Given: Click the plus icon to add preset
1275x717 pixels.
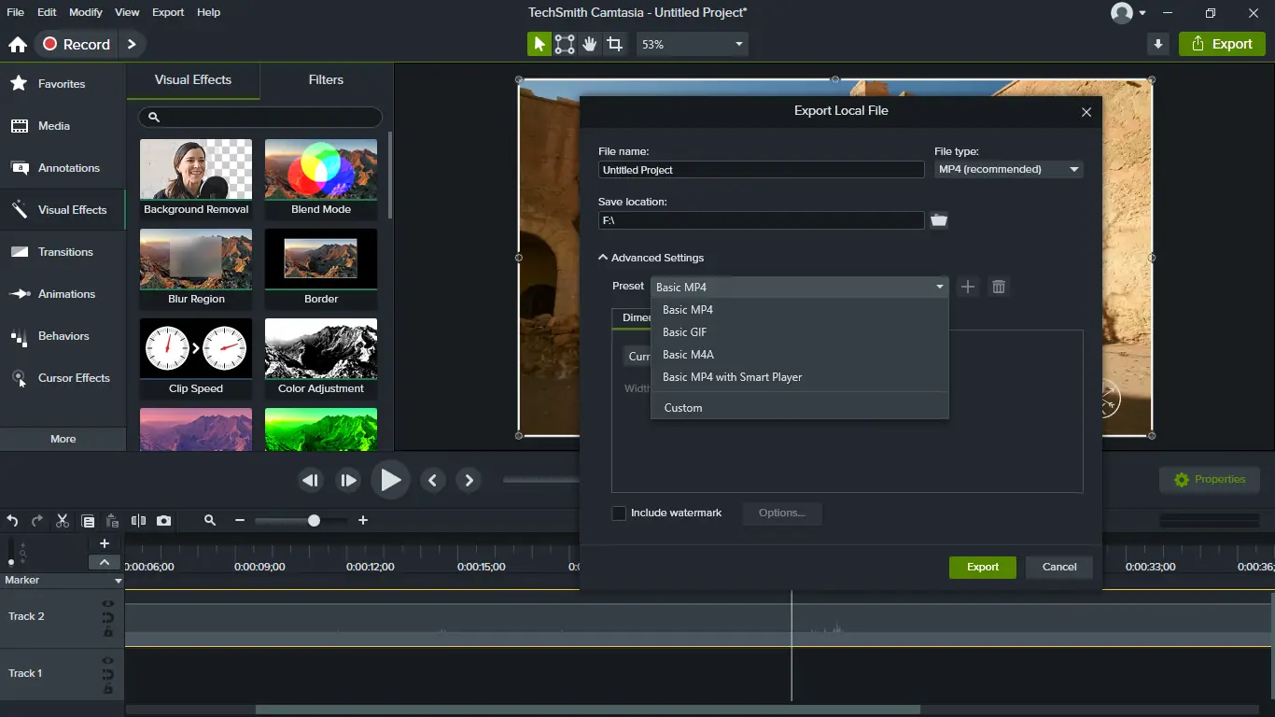Looking at the screenshot, I should point(968,287).
